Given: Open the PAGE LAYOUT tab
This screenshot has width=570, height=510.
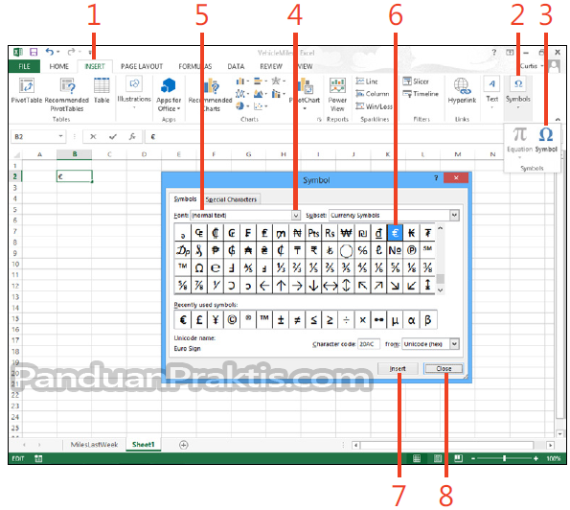Looking at the screenshot, I should (x=142, y=66).
